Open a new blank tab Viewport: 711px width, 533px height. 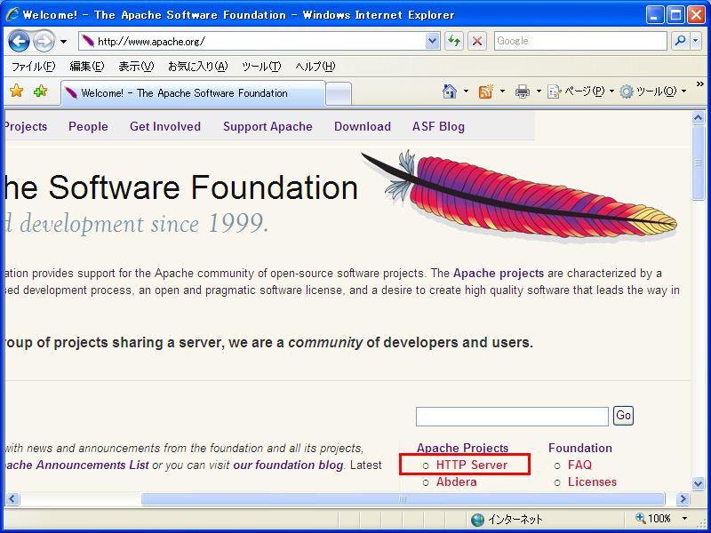pyautogui.click(x=339, y=94)
